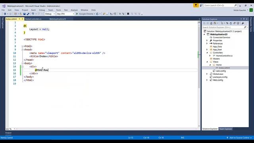
Task: Collapse the Views folder
Action: coord(207,62)
